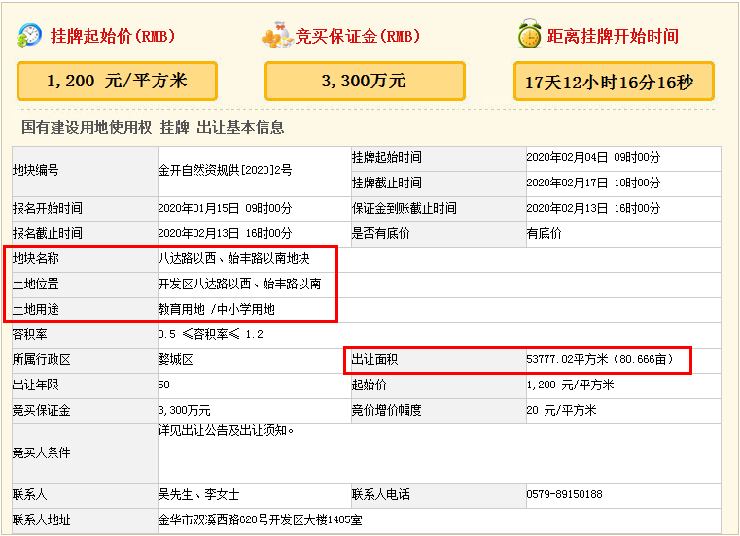
Task: Click the 土地用途 label
Action: click(x=35, y=309)
